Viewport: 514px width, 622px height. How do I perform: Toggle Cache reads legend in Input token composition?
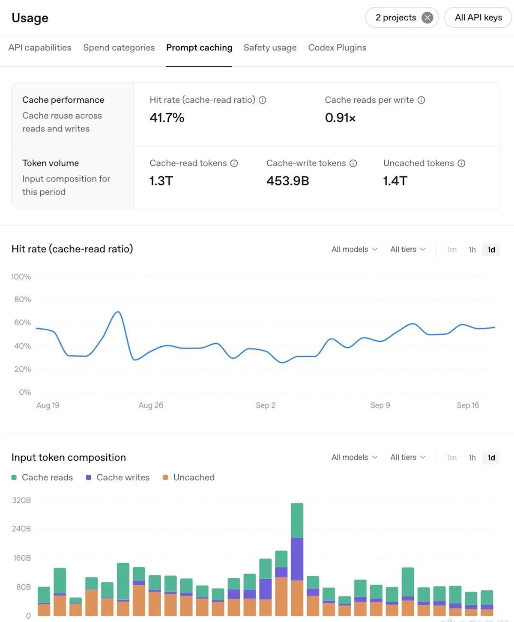[42, 477]
